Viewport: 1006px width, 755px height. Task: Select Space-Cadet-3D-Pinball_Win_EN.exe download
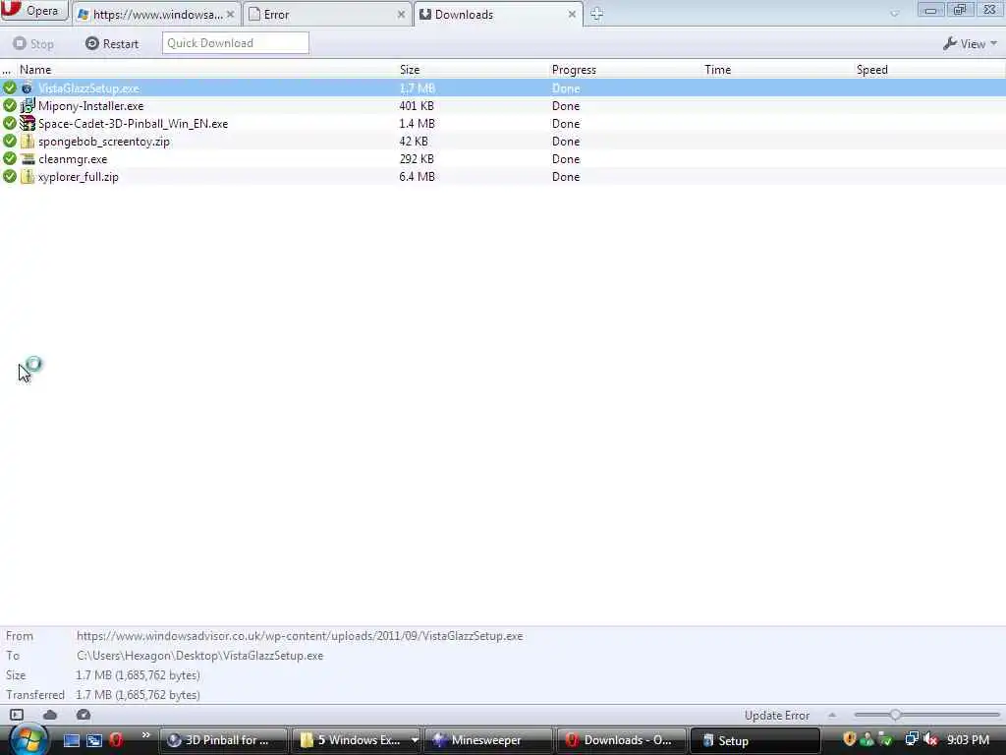(x=503, y=123)
